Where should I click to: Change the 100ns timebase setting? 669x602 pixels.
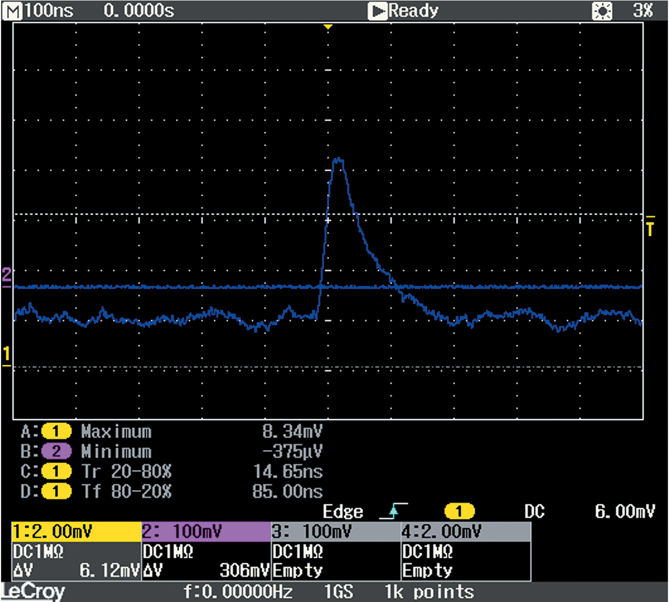[49, 11]
